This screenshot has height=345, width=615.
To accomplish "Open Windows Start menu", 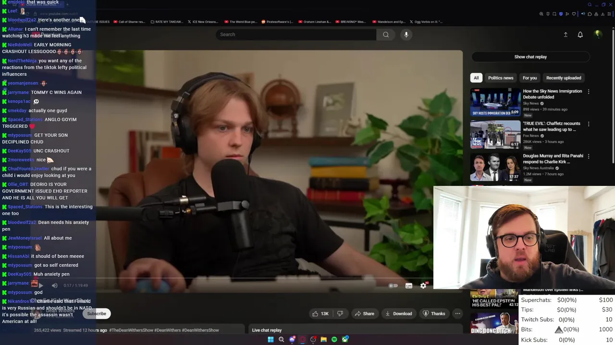I will pyautogui.click(x=271, y=339).
